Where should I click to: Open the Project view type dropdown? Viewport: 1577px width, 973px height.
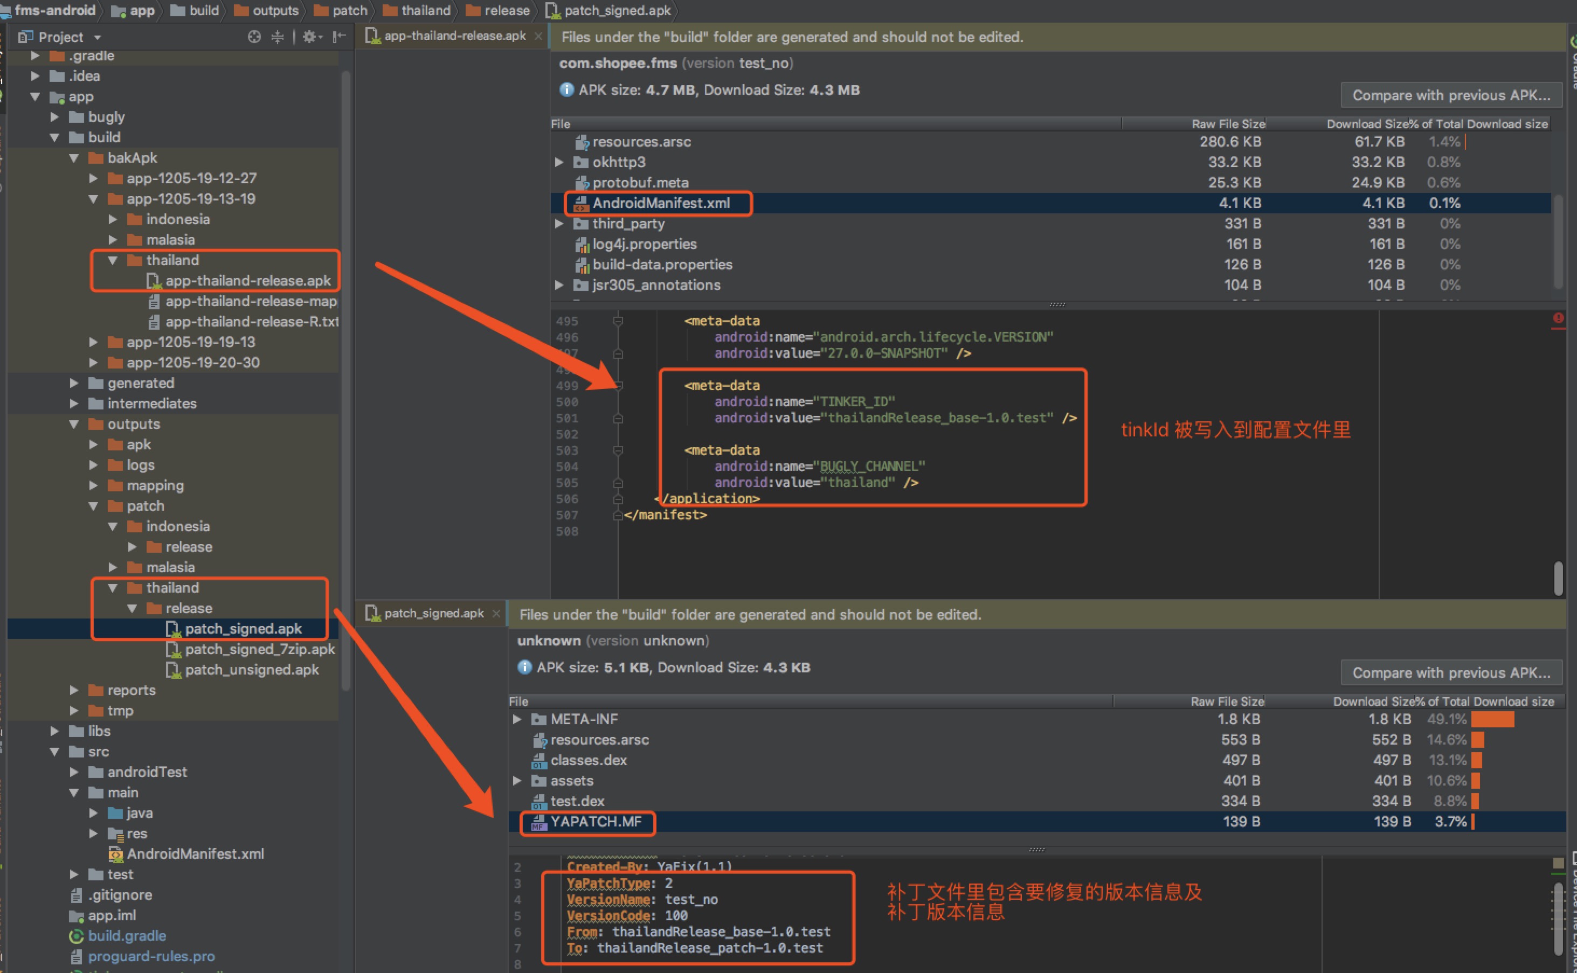[x=97, y=37]
